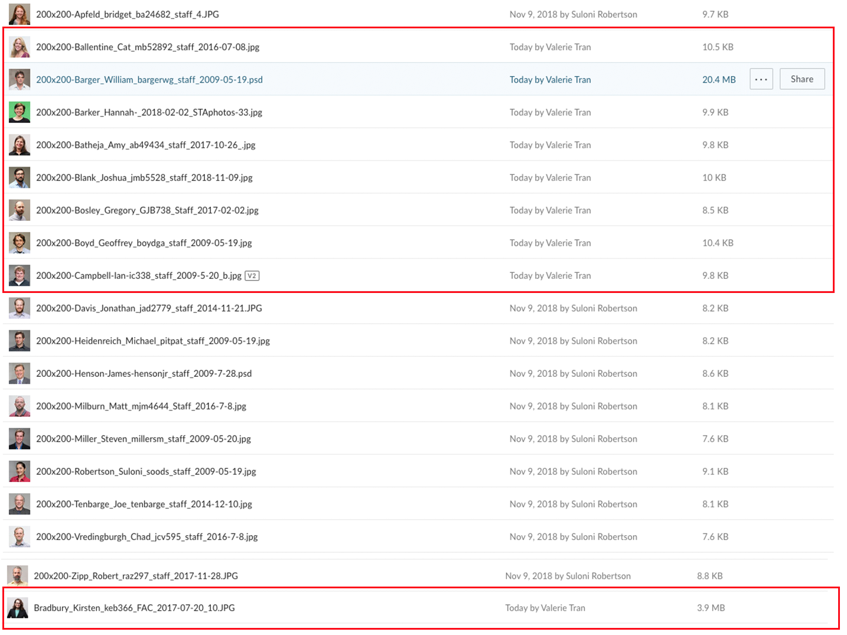Select file name 200x200-Heidenreich_Michael_pitpat_staff_2009-05-19.jpg
This screenshot has width=847, height=635.
tap(153, 341)
